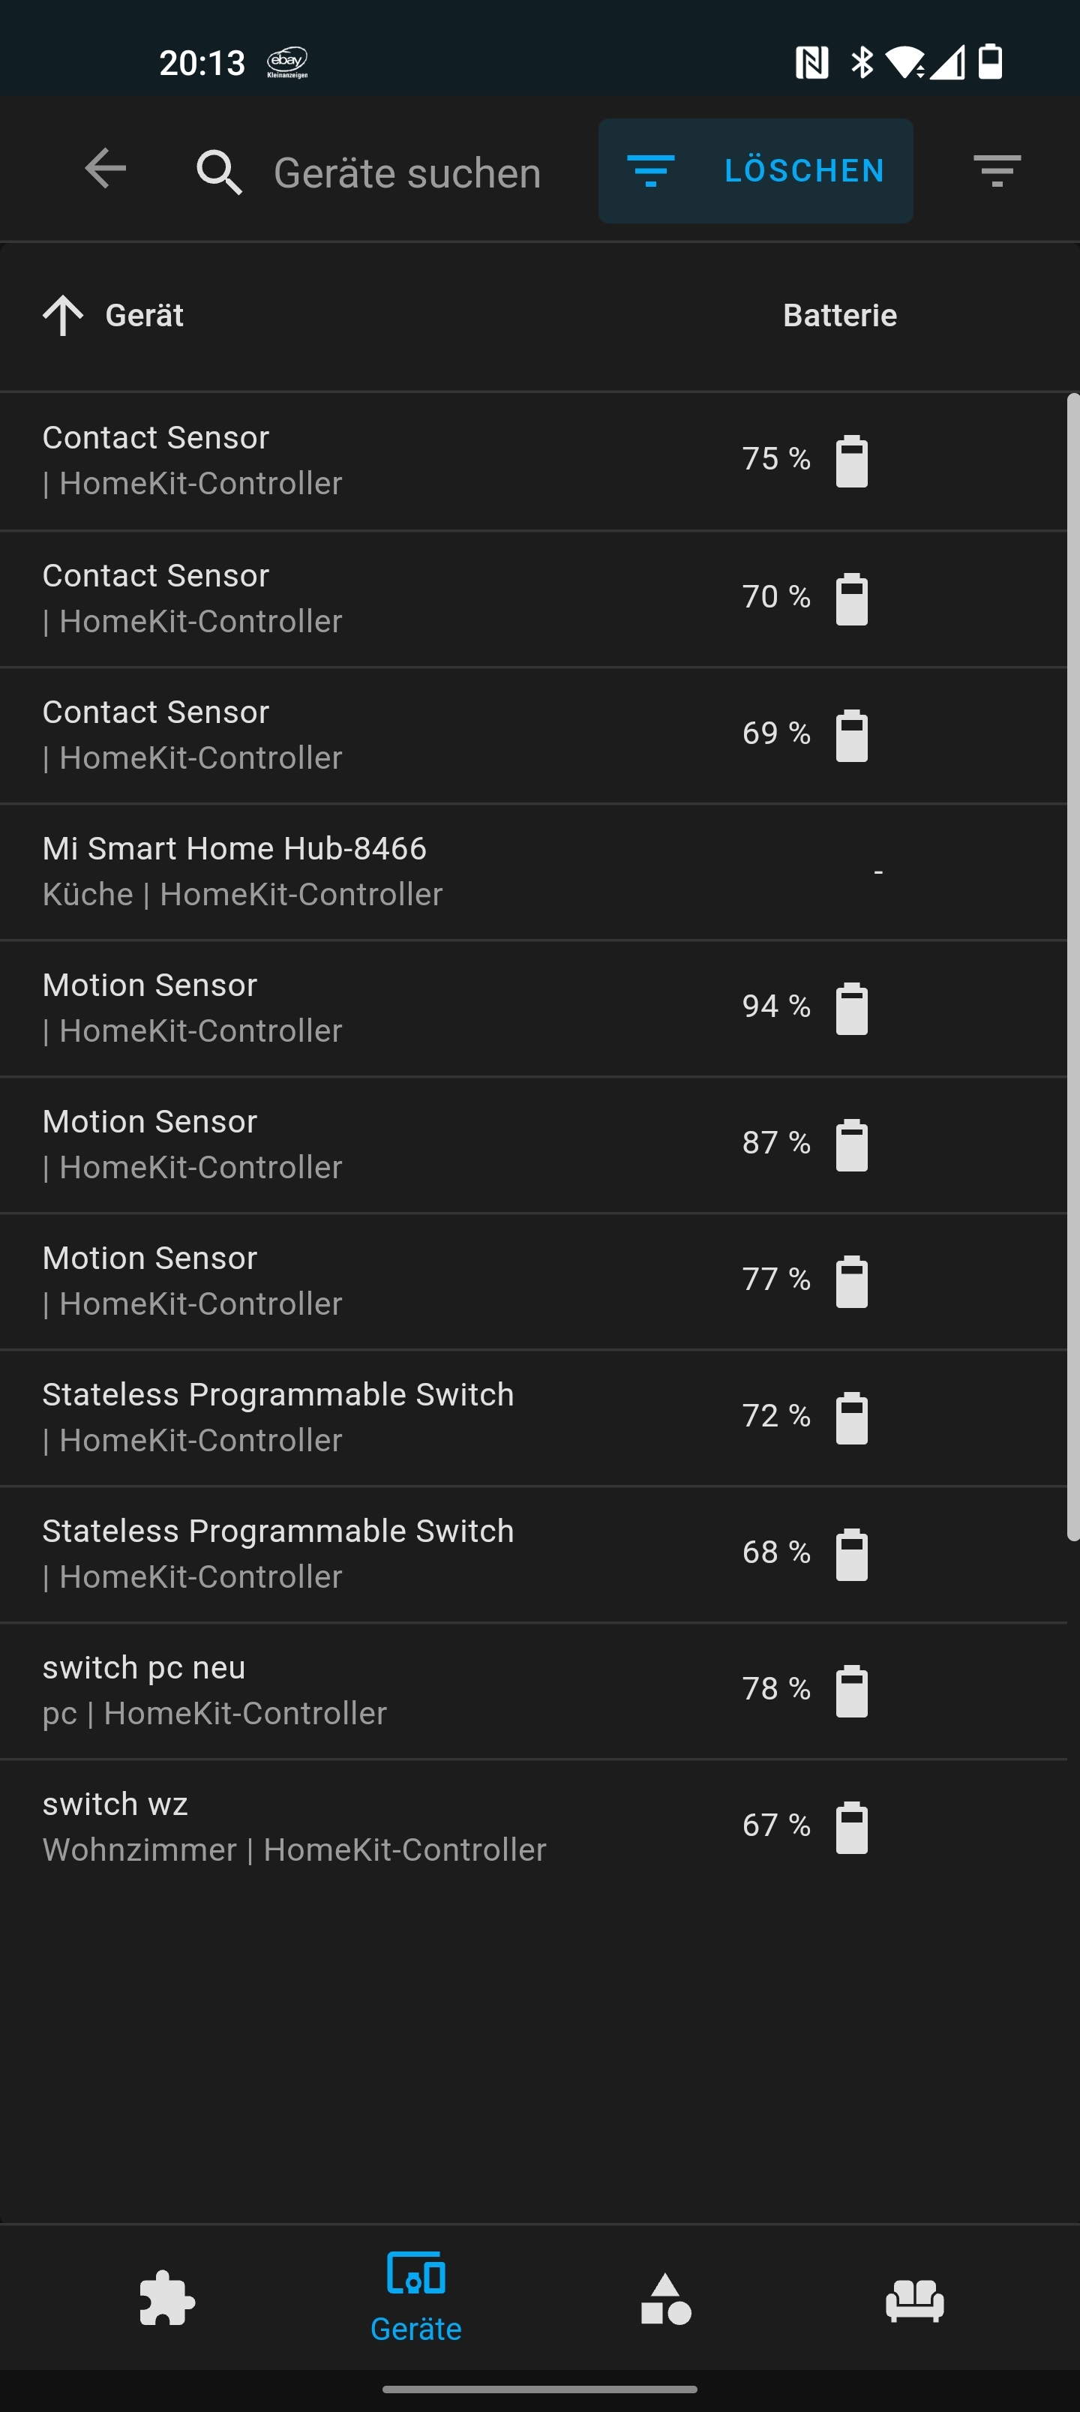This screenshot has height=2412, width=1080.
Task: Tap the search magnifier icon
Action: pyautogui.click(x=219, y=172)
